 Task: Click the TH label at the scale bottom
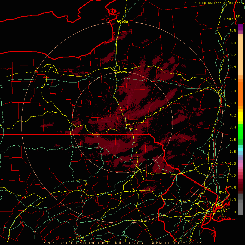click(x=234, y=212)
